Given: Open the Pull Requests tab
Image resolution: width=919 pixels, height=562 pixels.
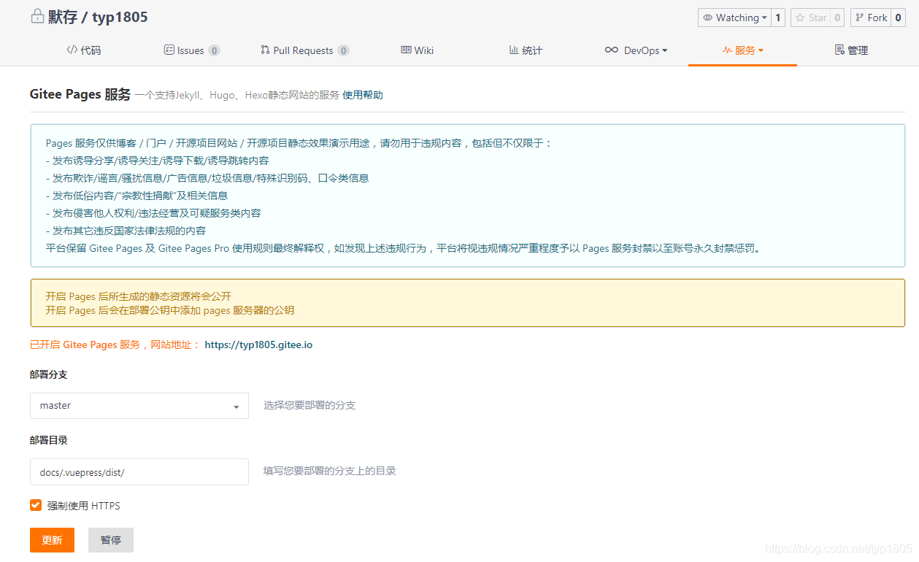Looking at the screenshot, I should (305, 50).
